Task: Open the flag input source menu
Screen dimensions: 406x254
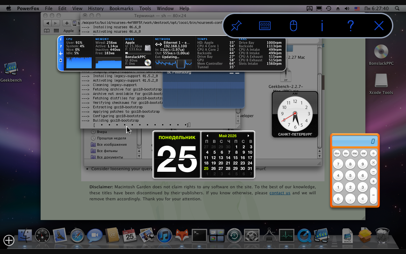Action: pyautogui.click(x=357, y=9)
